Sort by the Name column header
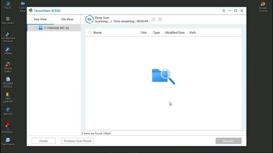 [98, 33]
